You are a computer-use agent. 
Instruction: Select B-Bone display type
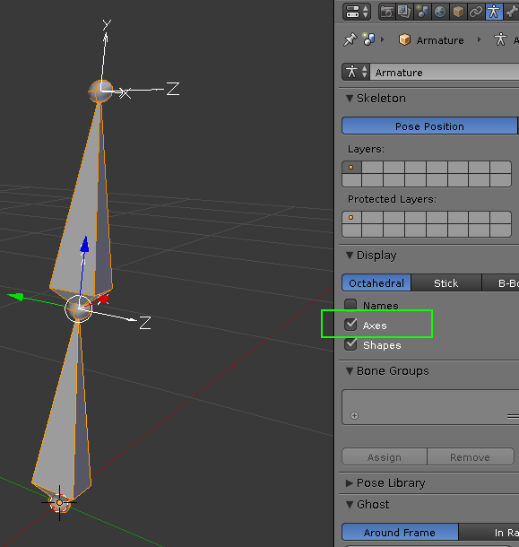[x=501, y=283]
